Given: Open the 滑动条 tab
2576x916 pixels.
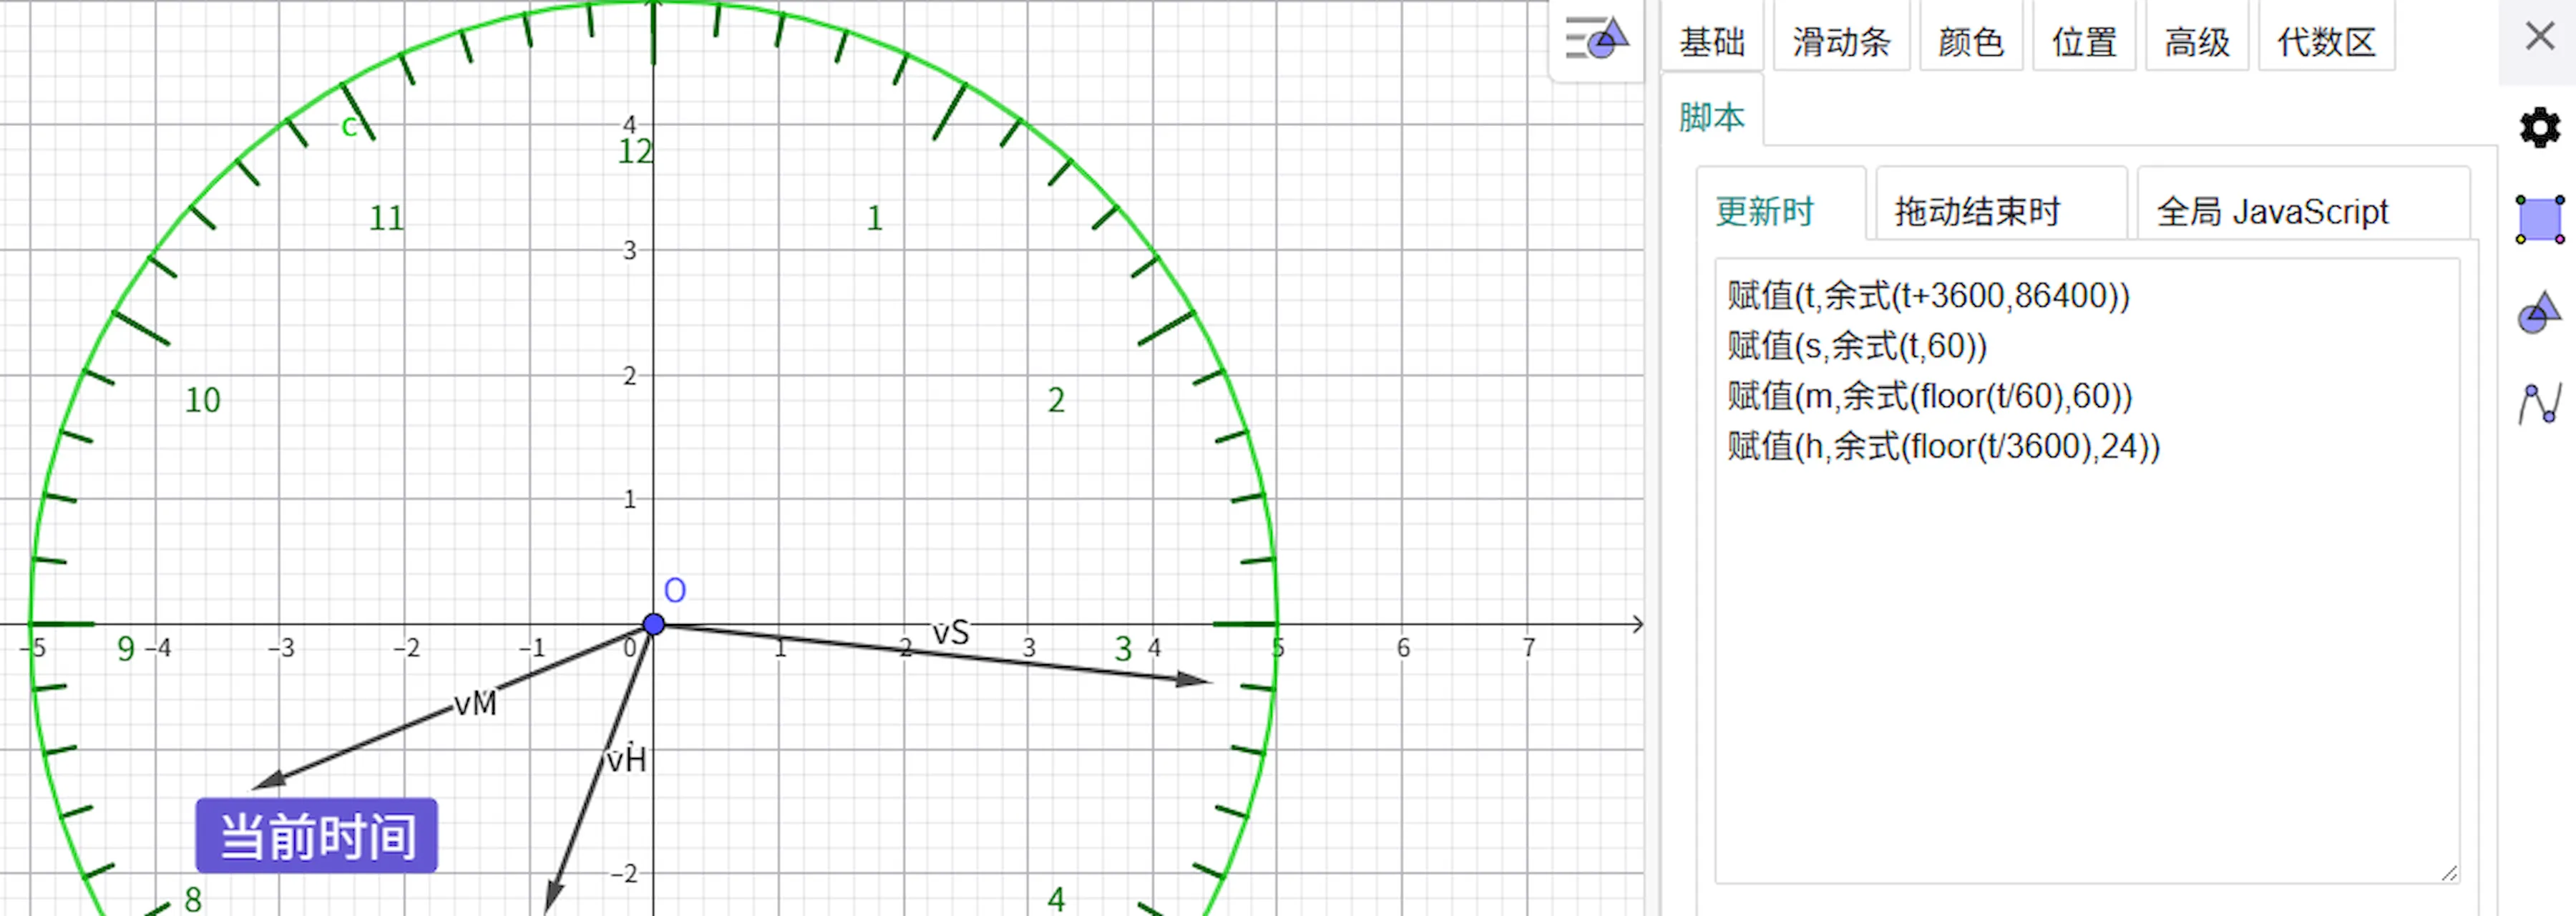Looking at the screenshot, I should pos(1841,42).
